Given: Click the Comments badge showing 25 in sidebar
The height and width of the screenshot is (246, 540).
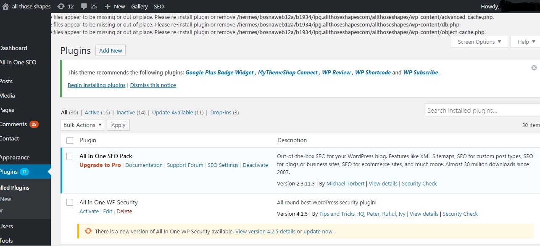Looking at the screenshot, I should click(34, 124).
